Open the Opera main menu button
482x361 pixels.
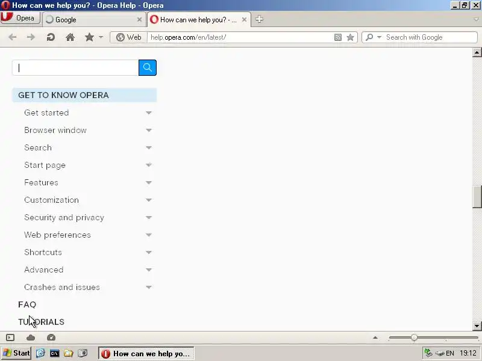20,18
